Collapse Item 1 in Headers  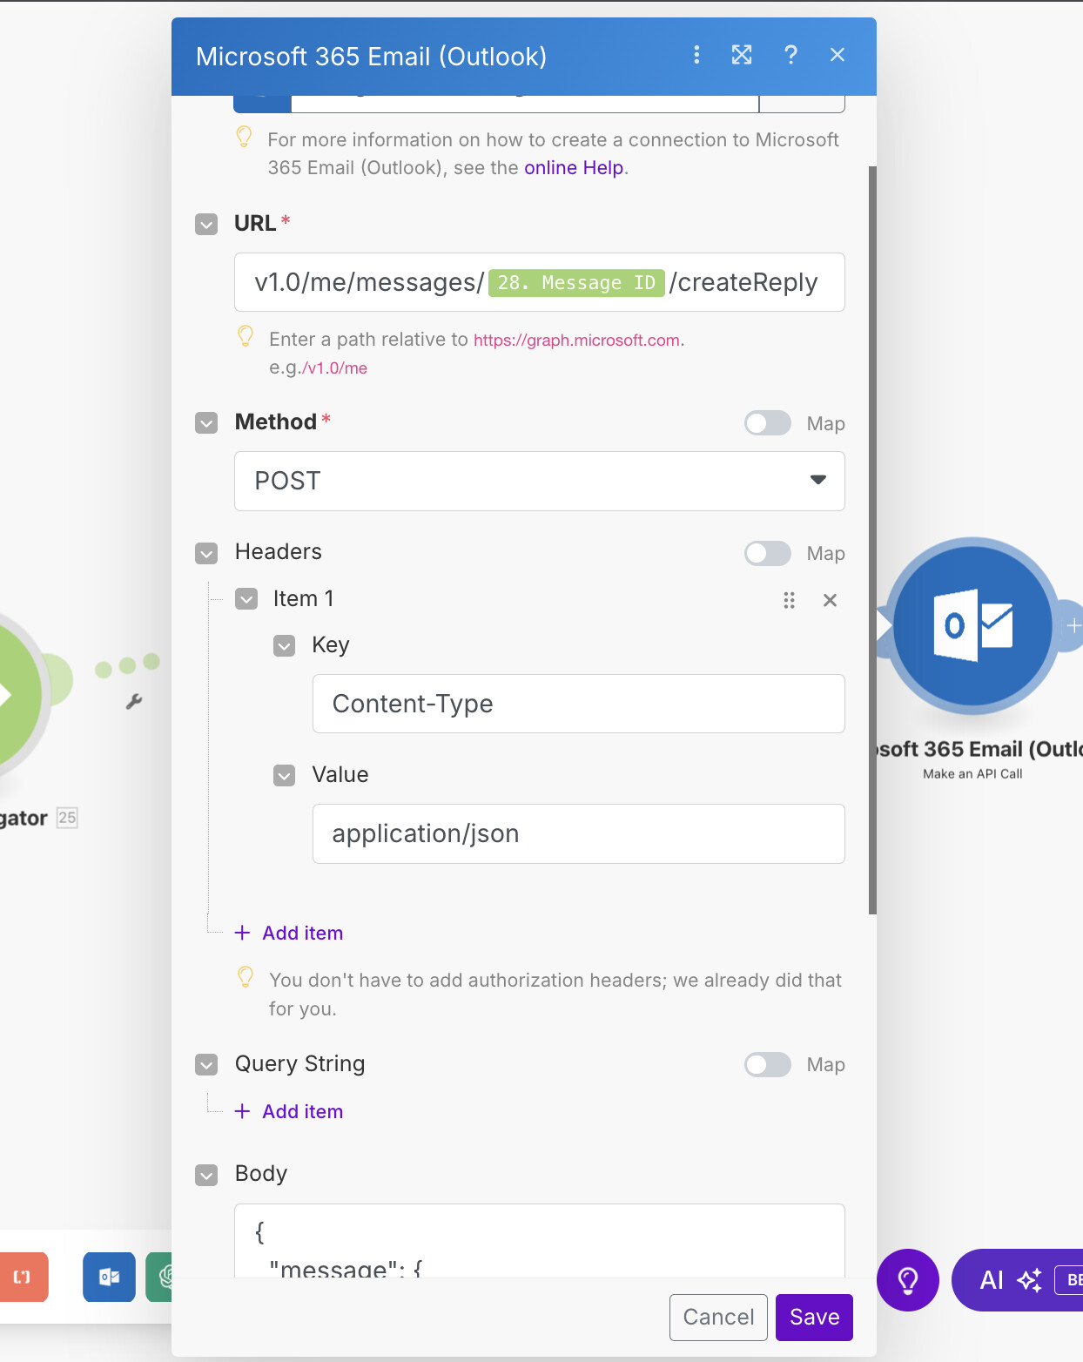pyautogui.click(x=246, y=599)
